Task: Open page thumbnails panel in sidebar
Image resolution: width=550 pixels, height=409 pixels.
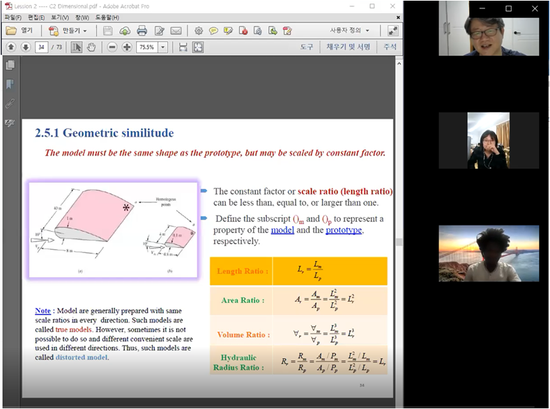Action: [10, 65]
